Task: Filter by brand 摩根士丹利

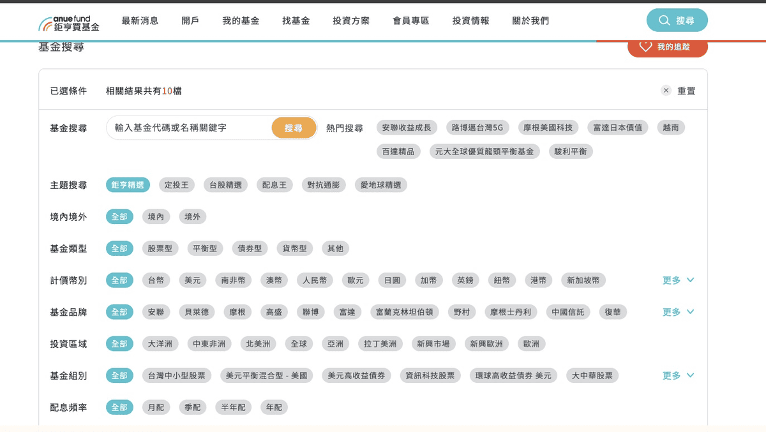Action: (511, 312)
